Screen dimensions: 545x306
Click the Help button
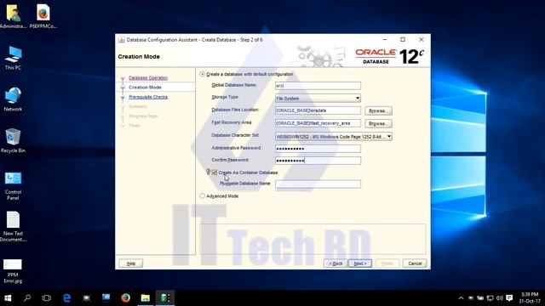pyautogui.click(x=131, y=263)
